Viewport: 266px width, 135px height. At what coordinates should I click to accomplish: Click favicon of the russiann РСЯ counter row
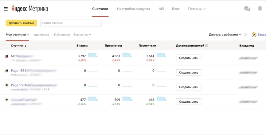(x=7, y=85)
